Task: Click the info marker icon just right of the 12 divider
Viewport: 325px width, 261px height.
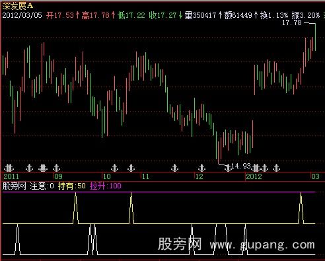Action: pyautogui.click(x=201, y=168)
